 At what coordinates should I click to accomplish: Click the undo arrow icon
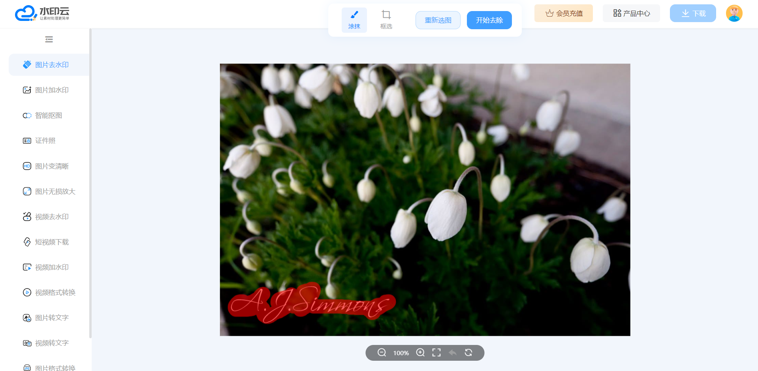453,352
